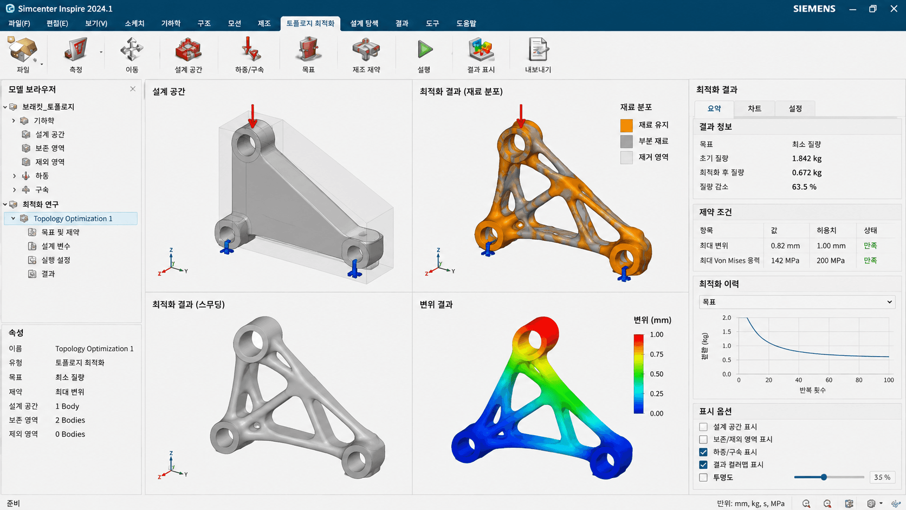The height and width of the screenshot is (510, 906).
Task: Click the 제외 영역 tree node icon
Action: (26, 162)
